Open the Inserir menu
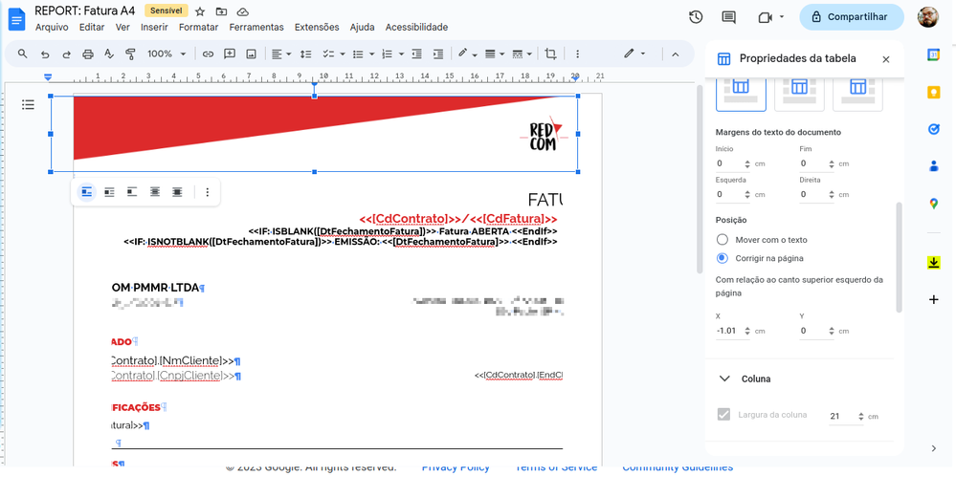Image resolution: width=956 pixels, height=498 pixels. click(154, 28)
